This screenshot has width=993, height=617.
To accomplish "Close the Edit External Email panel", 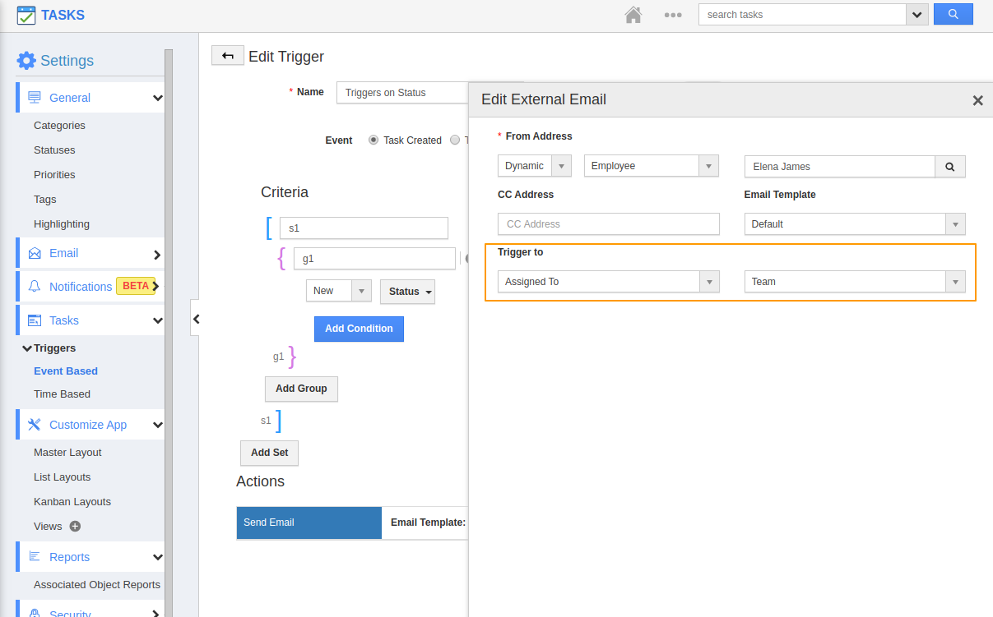I will [x=977, y=100].
